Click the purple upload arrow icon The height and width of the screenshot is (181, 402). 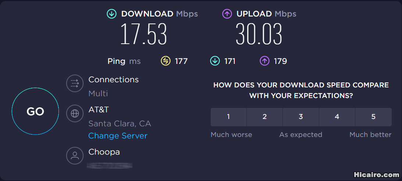pos(227,14)
